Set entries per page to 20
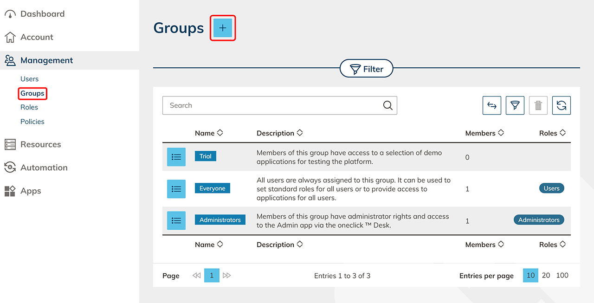 (x=546, y=275)
